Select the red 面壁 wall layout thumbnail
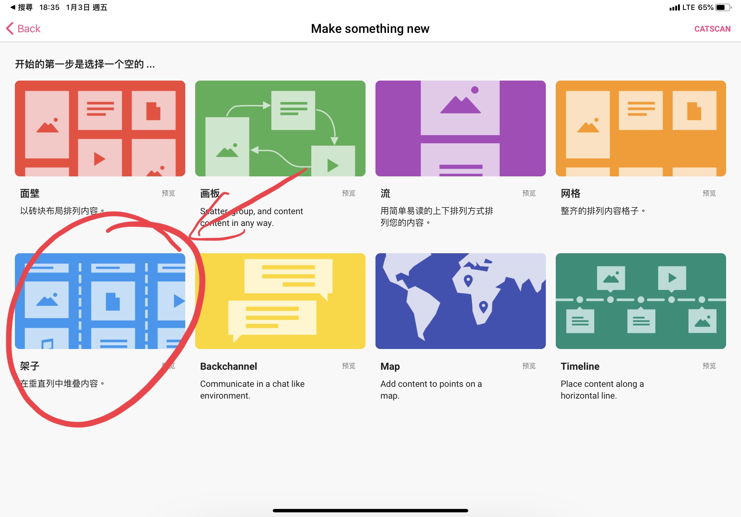Image resolution: width=741 pixels, height=517 pixels. coord(100,128)
